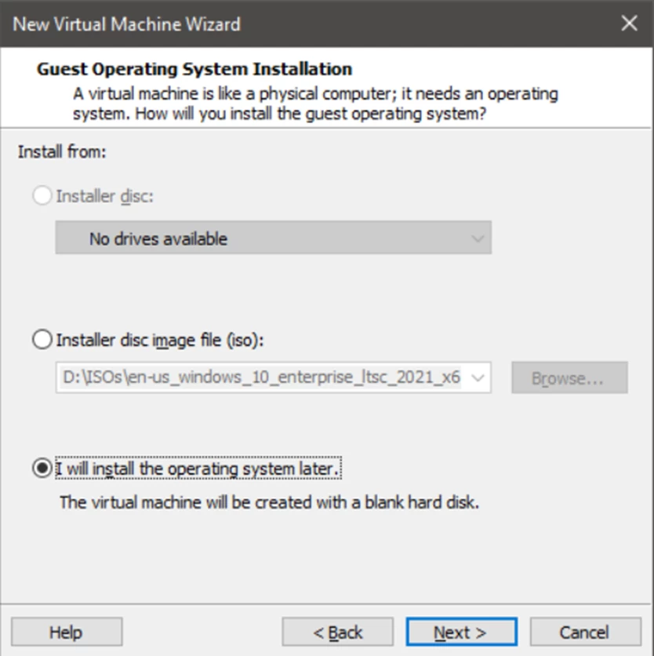Click the Install from: label
654x656 pixels.
click(x=62, y=151)
